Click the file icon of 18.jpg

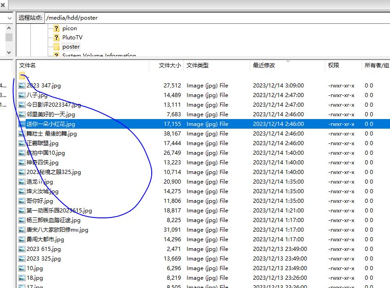[x=22, y=278]
